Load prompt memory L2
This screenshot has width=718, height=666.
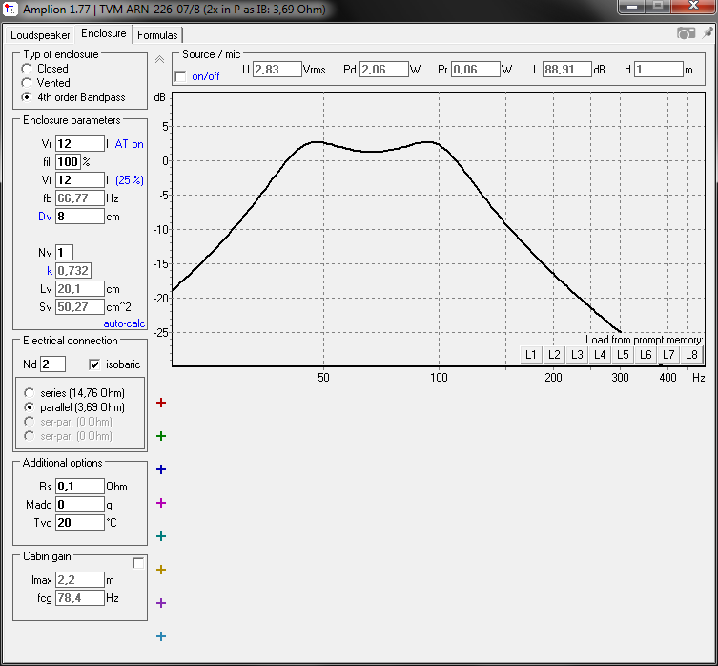tap(554, 355)
